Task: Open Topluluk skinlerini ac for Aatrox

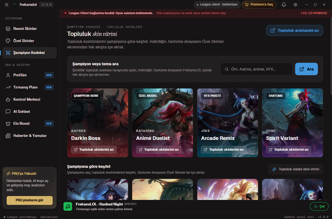Action: [94, 150]
